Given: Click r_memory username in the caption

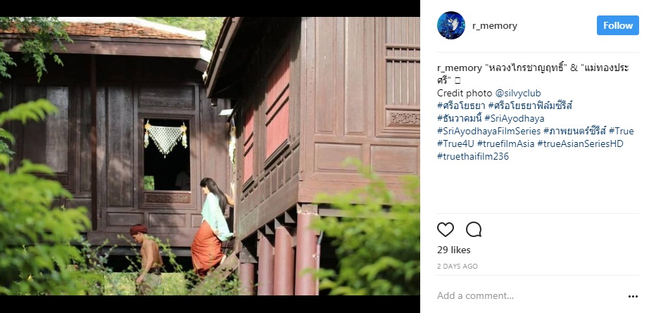Looking at the screenshot, I should (460, 68).
